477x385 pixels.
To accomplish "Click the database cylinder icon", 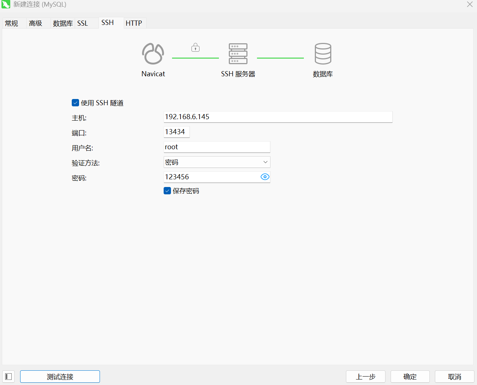I will 323,54.
